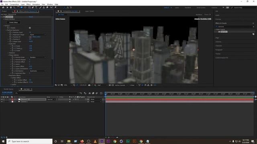Screen dimensions: 257x144
Task: Click the current time indicator in the ruler
Action: click(106, 94)
